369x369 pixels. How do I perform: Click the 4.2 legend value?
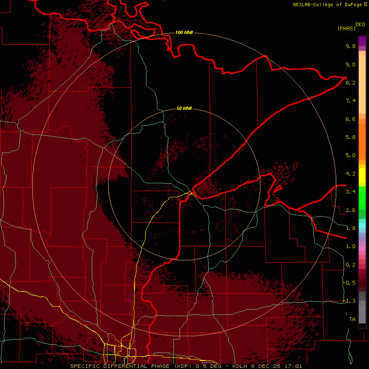pyautogui.click(x=351, y=174)
